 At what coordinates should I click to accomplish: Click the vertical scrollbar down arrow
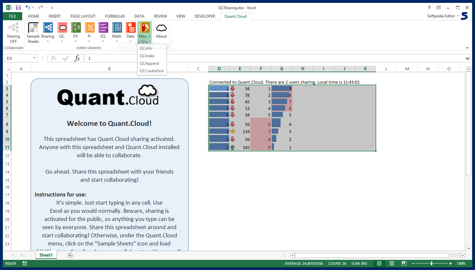click(468, 249)
